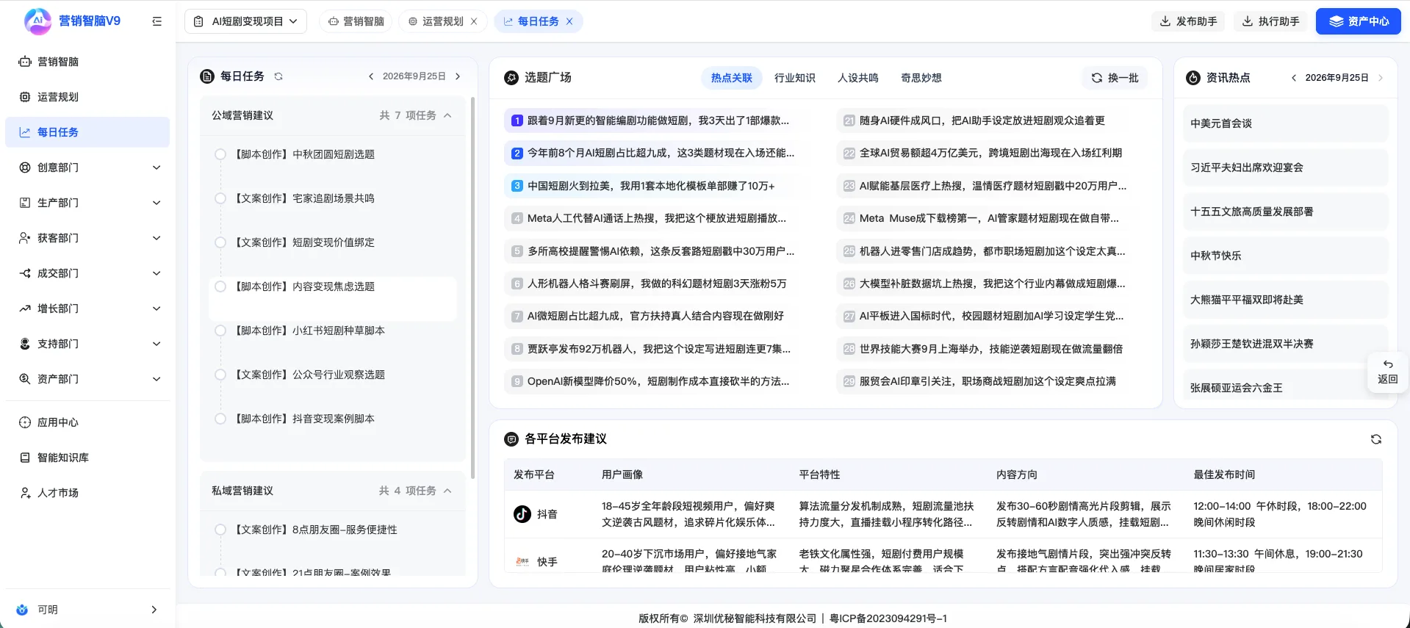
Task: Click the 各平台发布建议 header icon
Action: 511,439
